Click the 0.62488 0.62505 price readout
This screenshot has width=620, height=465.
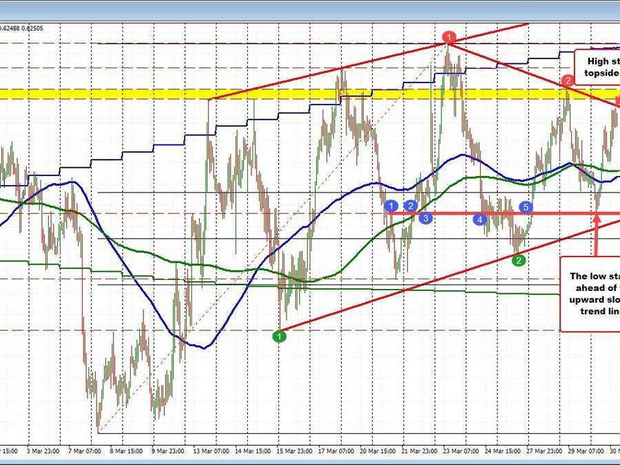tap(21, 28)
